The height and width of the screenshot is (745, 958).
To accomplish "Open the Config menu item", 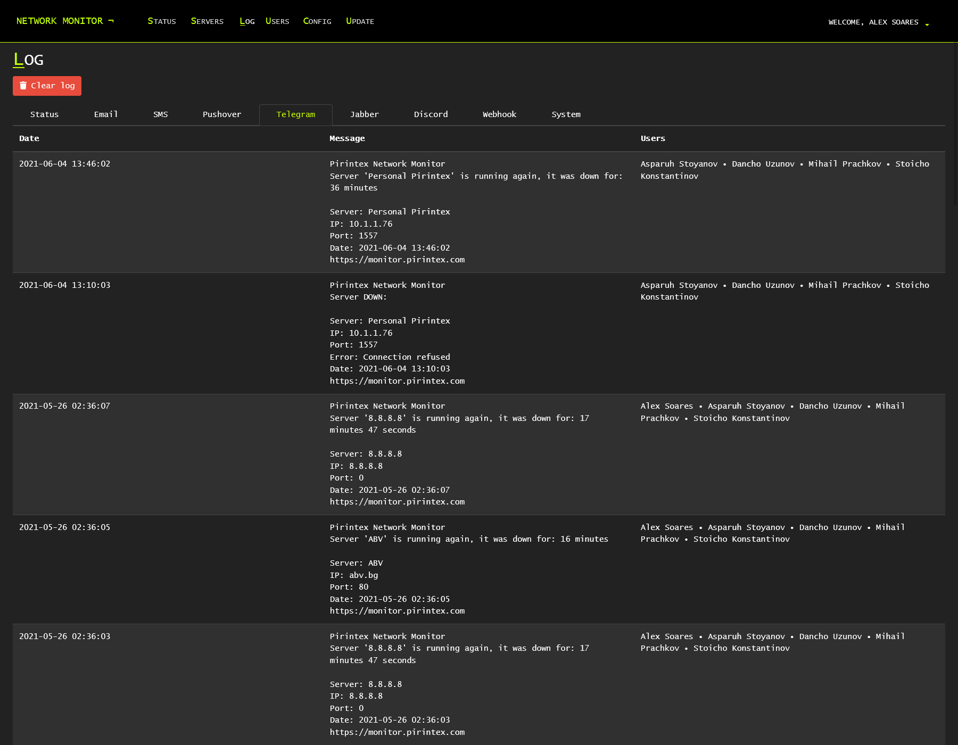I will tap(317, 21).
